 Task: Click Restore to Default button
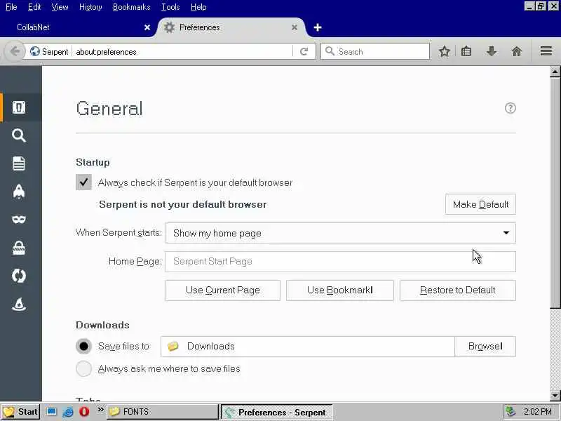click(x=458, y=290)
